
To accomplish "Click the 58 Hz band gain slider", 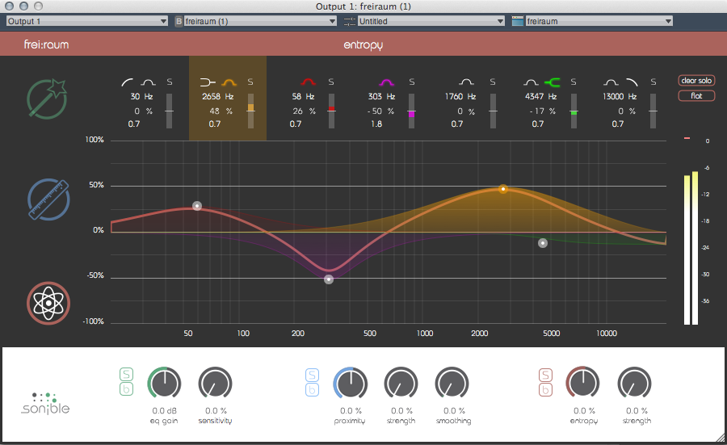I will [x=331, y=110].
